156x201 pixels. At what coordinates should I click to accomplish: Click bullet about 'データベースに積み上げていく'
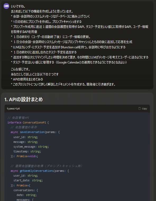tap(51, 16)
